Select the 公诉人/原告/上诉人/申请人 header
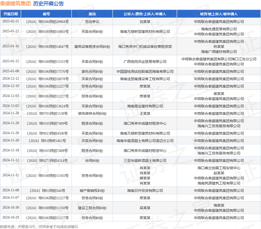Screen dimensions: 261x229 pyautogui.click(x=145, y=14)
